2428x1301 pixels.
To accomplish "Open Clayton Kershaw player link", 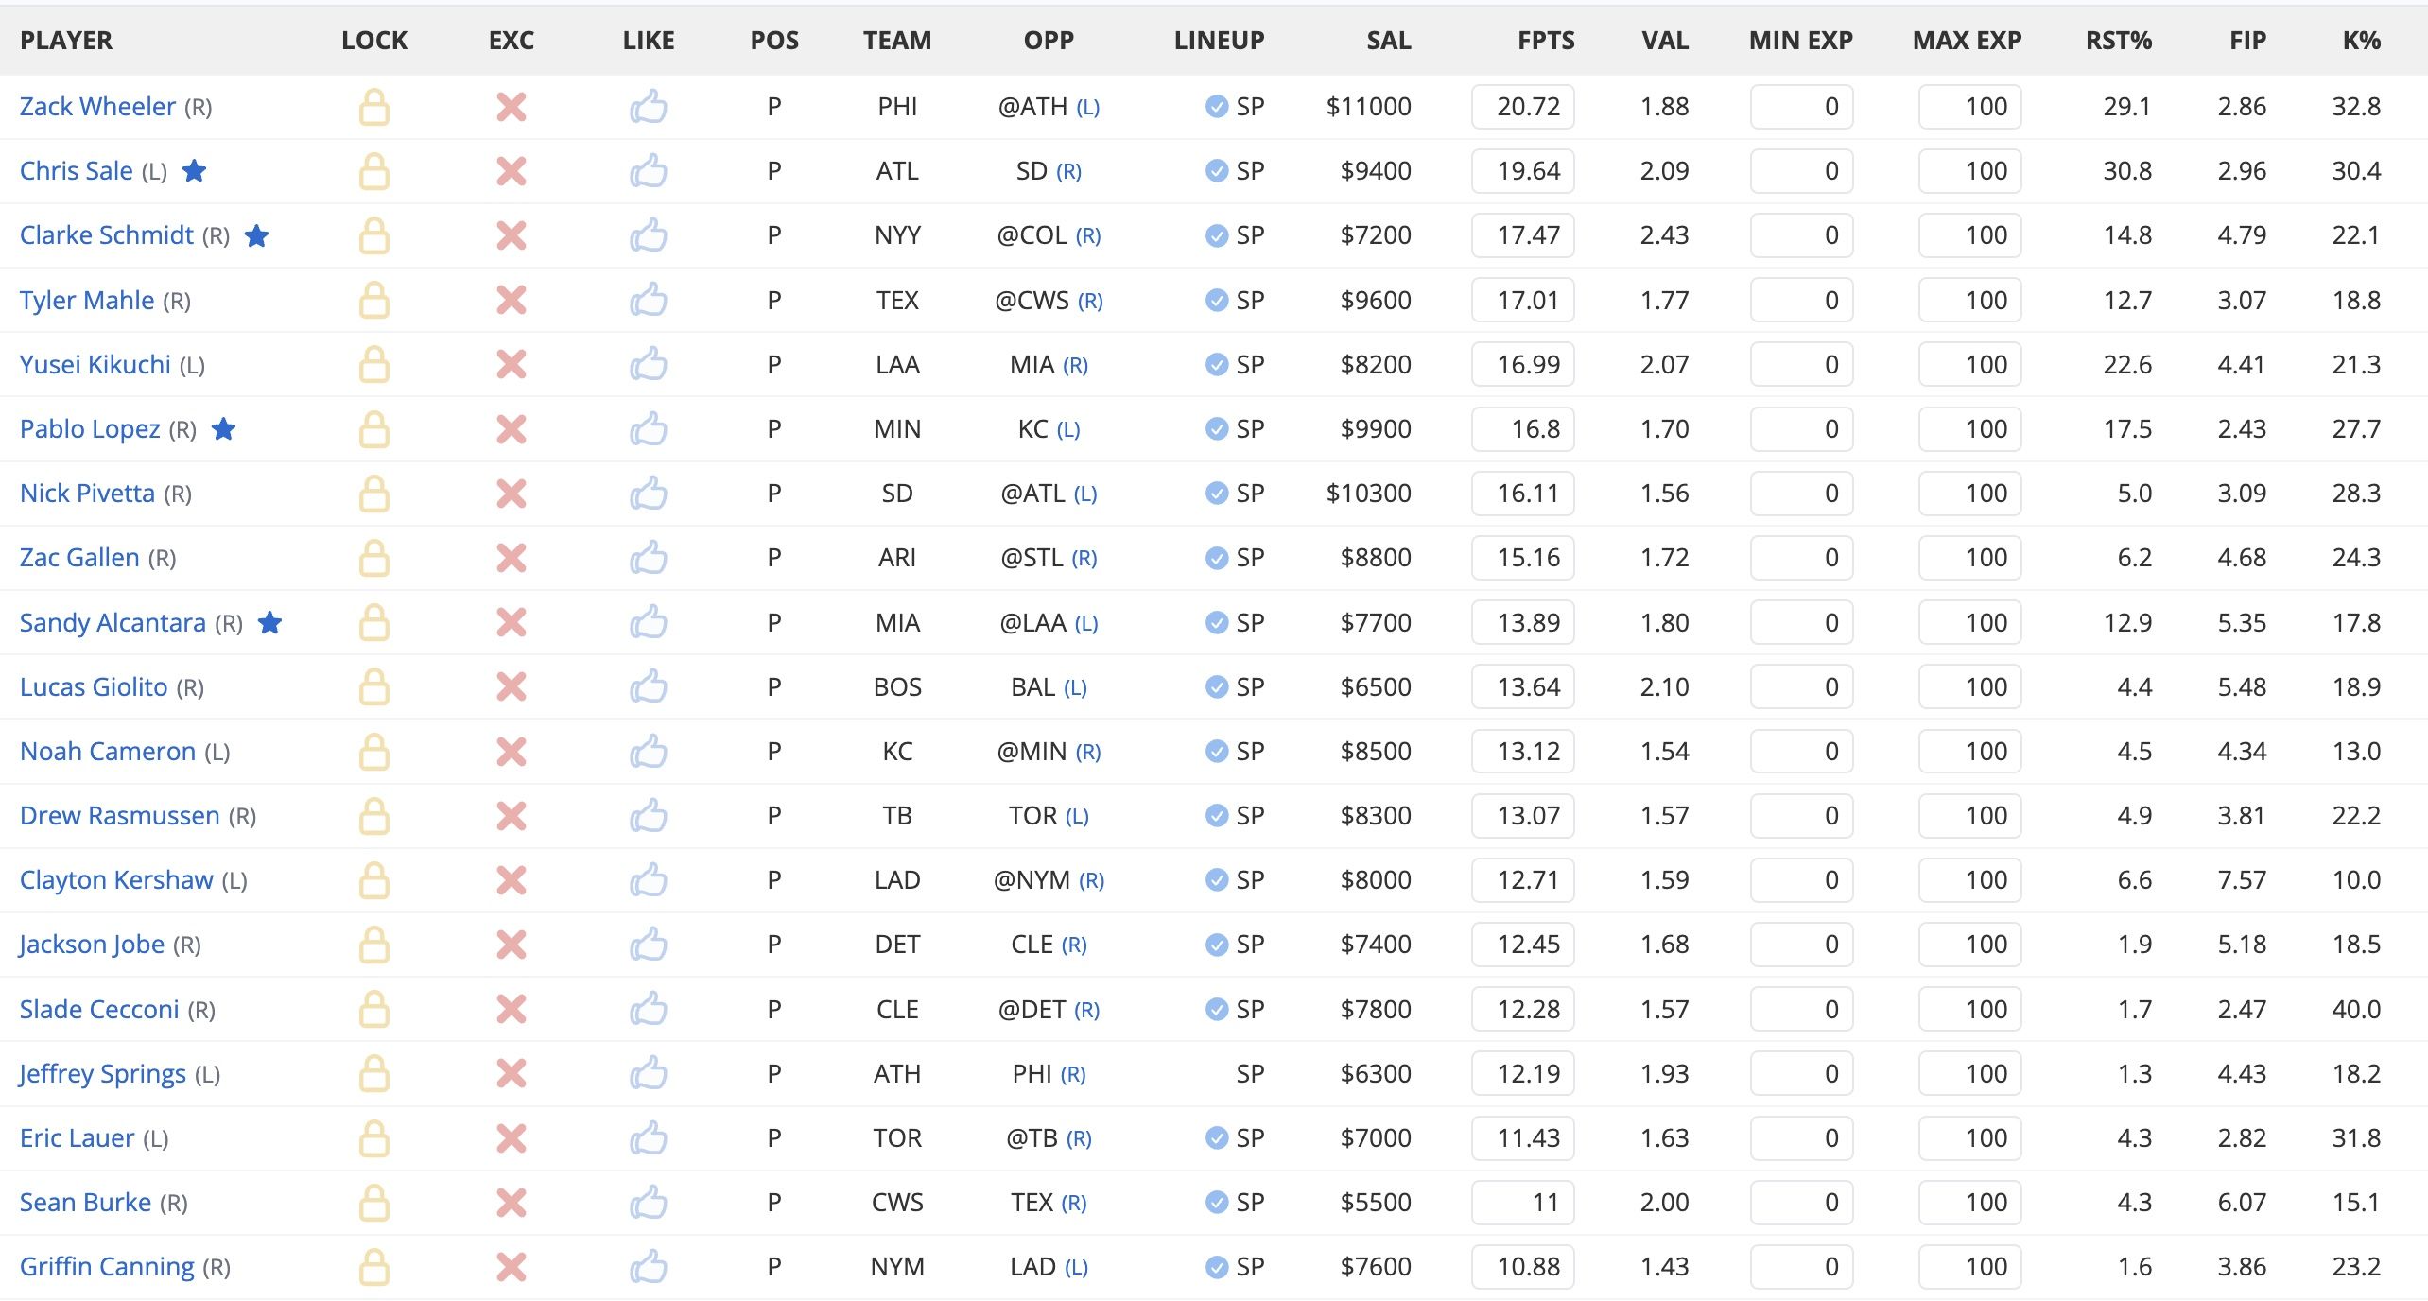I will click(x=116, y=880).
